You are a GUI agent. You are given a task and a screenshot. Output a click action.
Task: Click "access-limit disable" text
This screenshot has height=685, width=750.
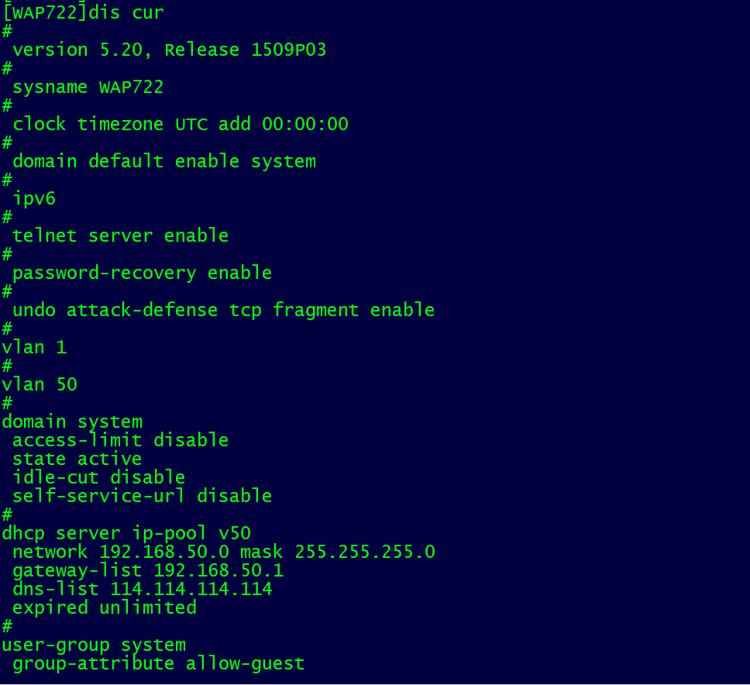[120, 440]
